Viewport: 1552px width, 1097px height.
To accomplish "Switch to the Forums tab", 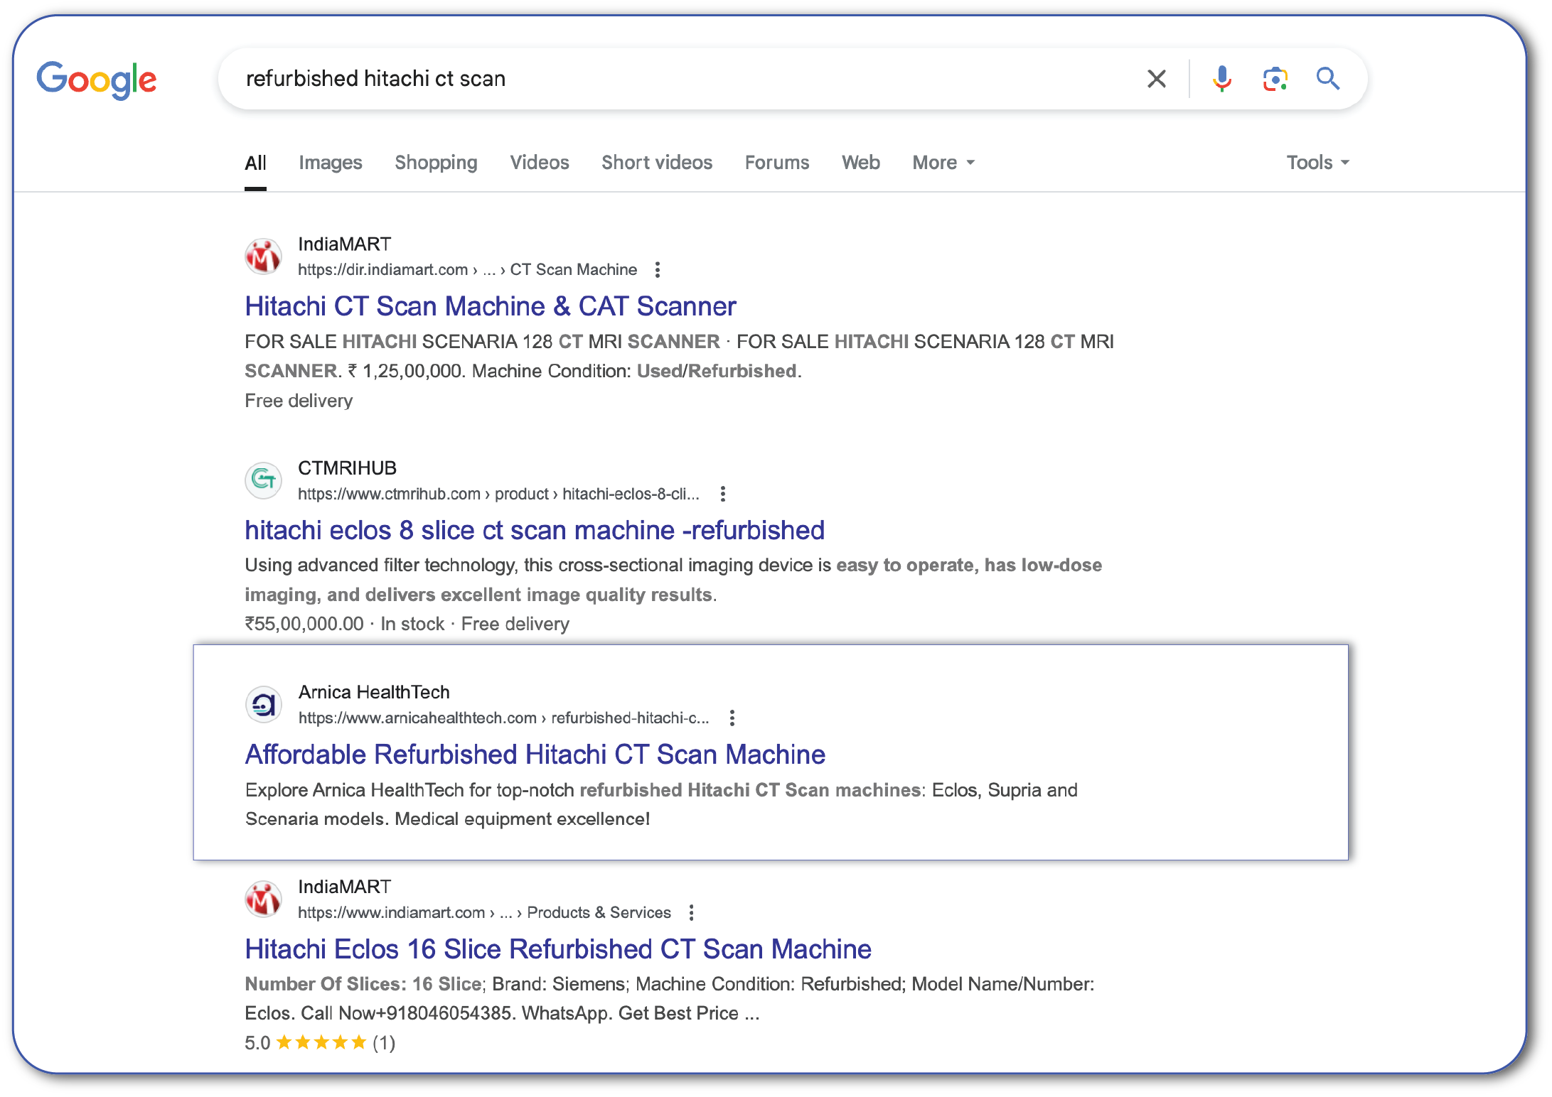I will [777, 163].
